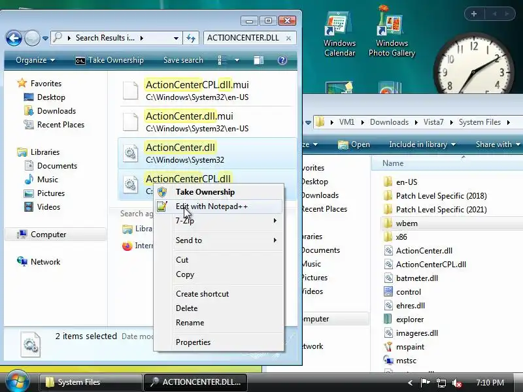Choose Take Ownership from the context menu

(219, 192)
